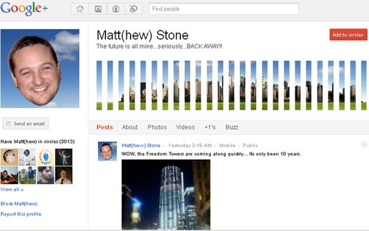Click the Send an email button
Image resolution: width=369 pixels, height=231 pixels.
tap(25, 124)
